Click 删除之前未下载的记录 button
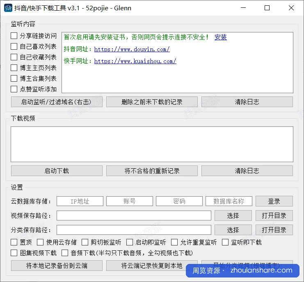The width and height of the screenshot is (304, 282). [152, 102]
